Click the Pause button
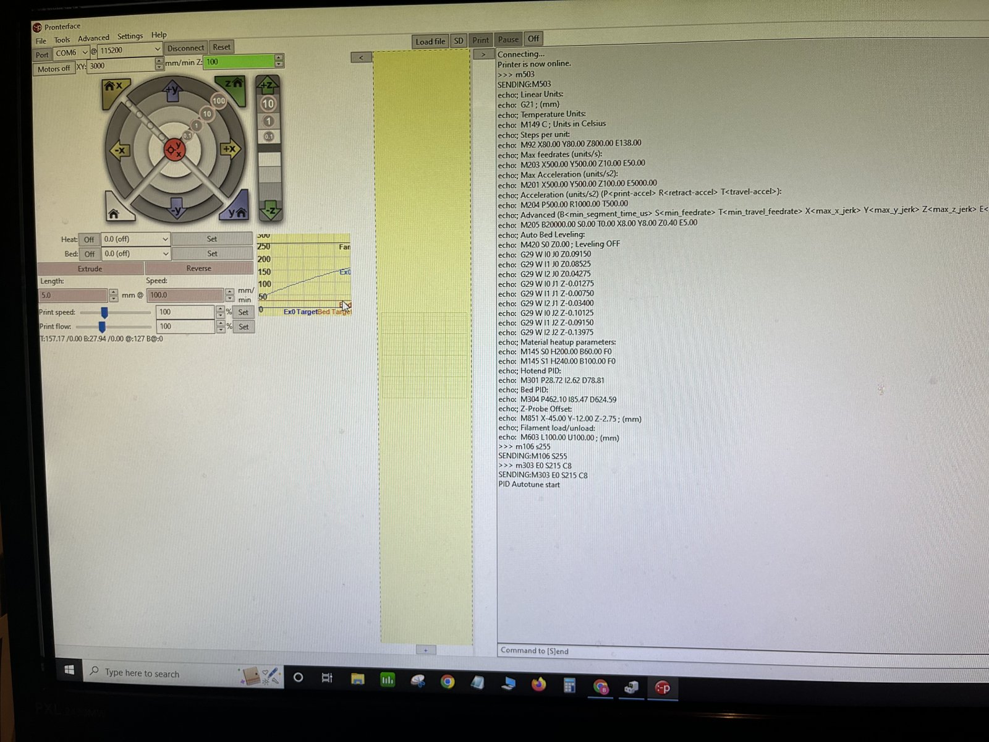The image size is (989, 742). coord(508,40)
